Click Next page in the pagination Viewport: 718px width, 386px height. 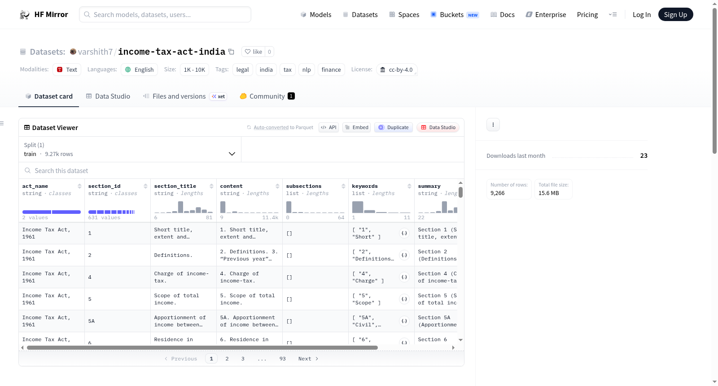(308, 359)
